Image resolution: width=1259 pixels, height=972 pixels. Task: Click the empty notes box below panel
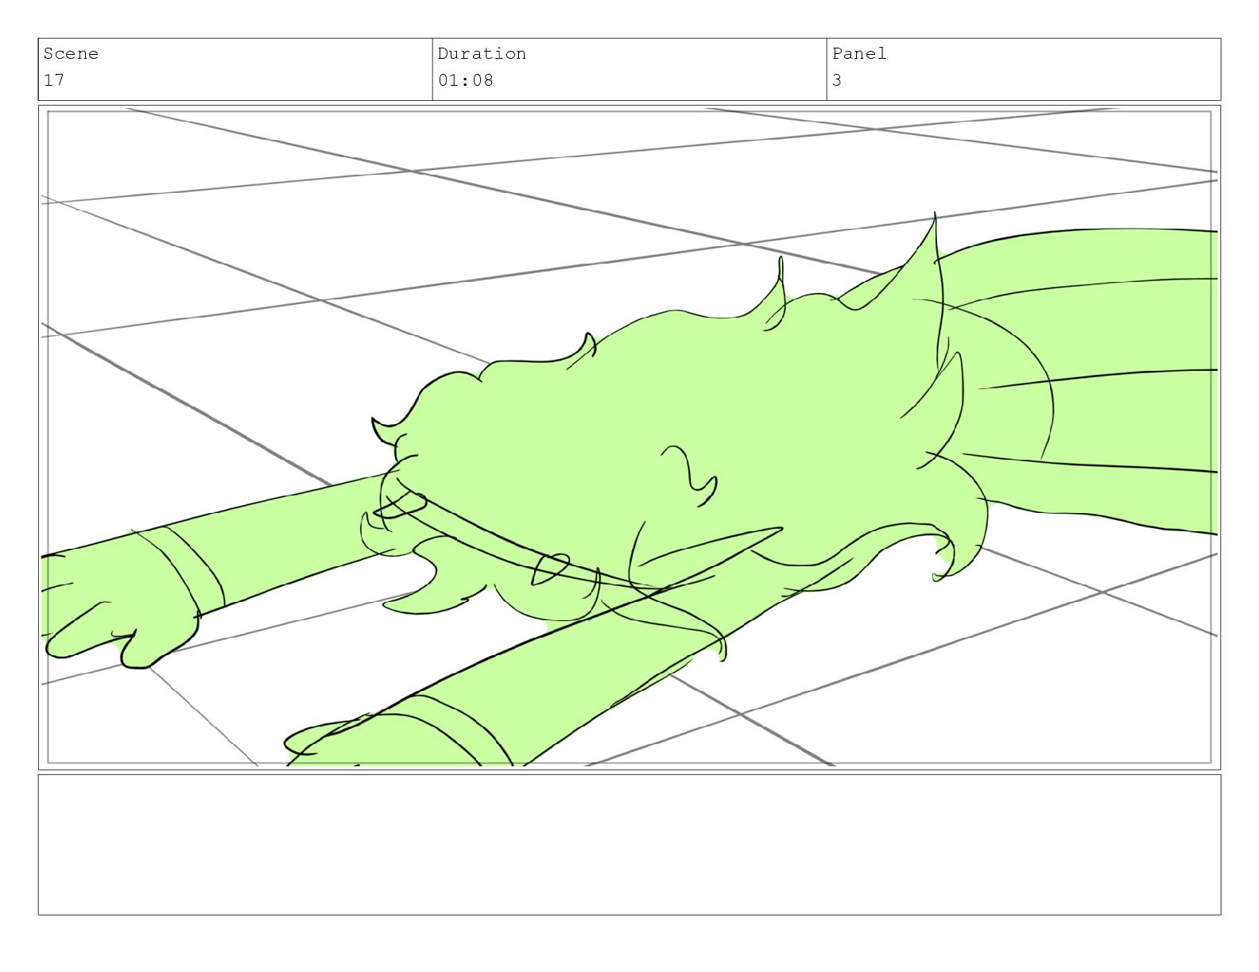629,845
